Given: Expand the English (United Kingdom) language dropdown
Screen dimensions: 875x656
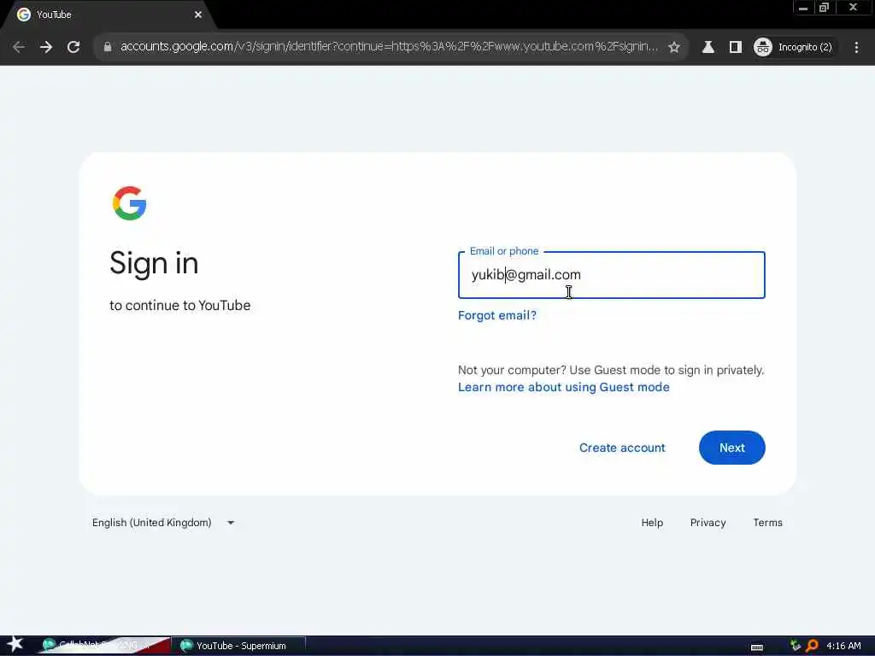Looking at the screenshot, I should [x=163, y=523].
